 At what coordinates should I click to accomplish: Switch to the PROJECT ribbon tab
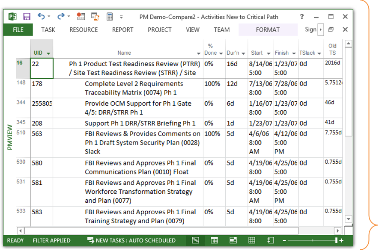pyautogui.click(x=160, y=30)
